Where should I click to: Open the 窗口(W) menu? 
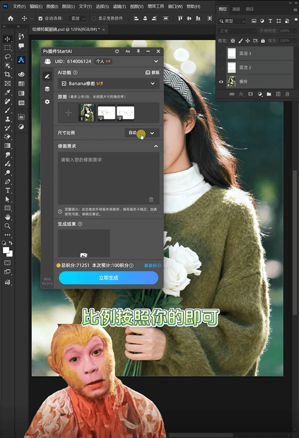tap(175, 6)
